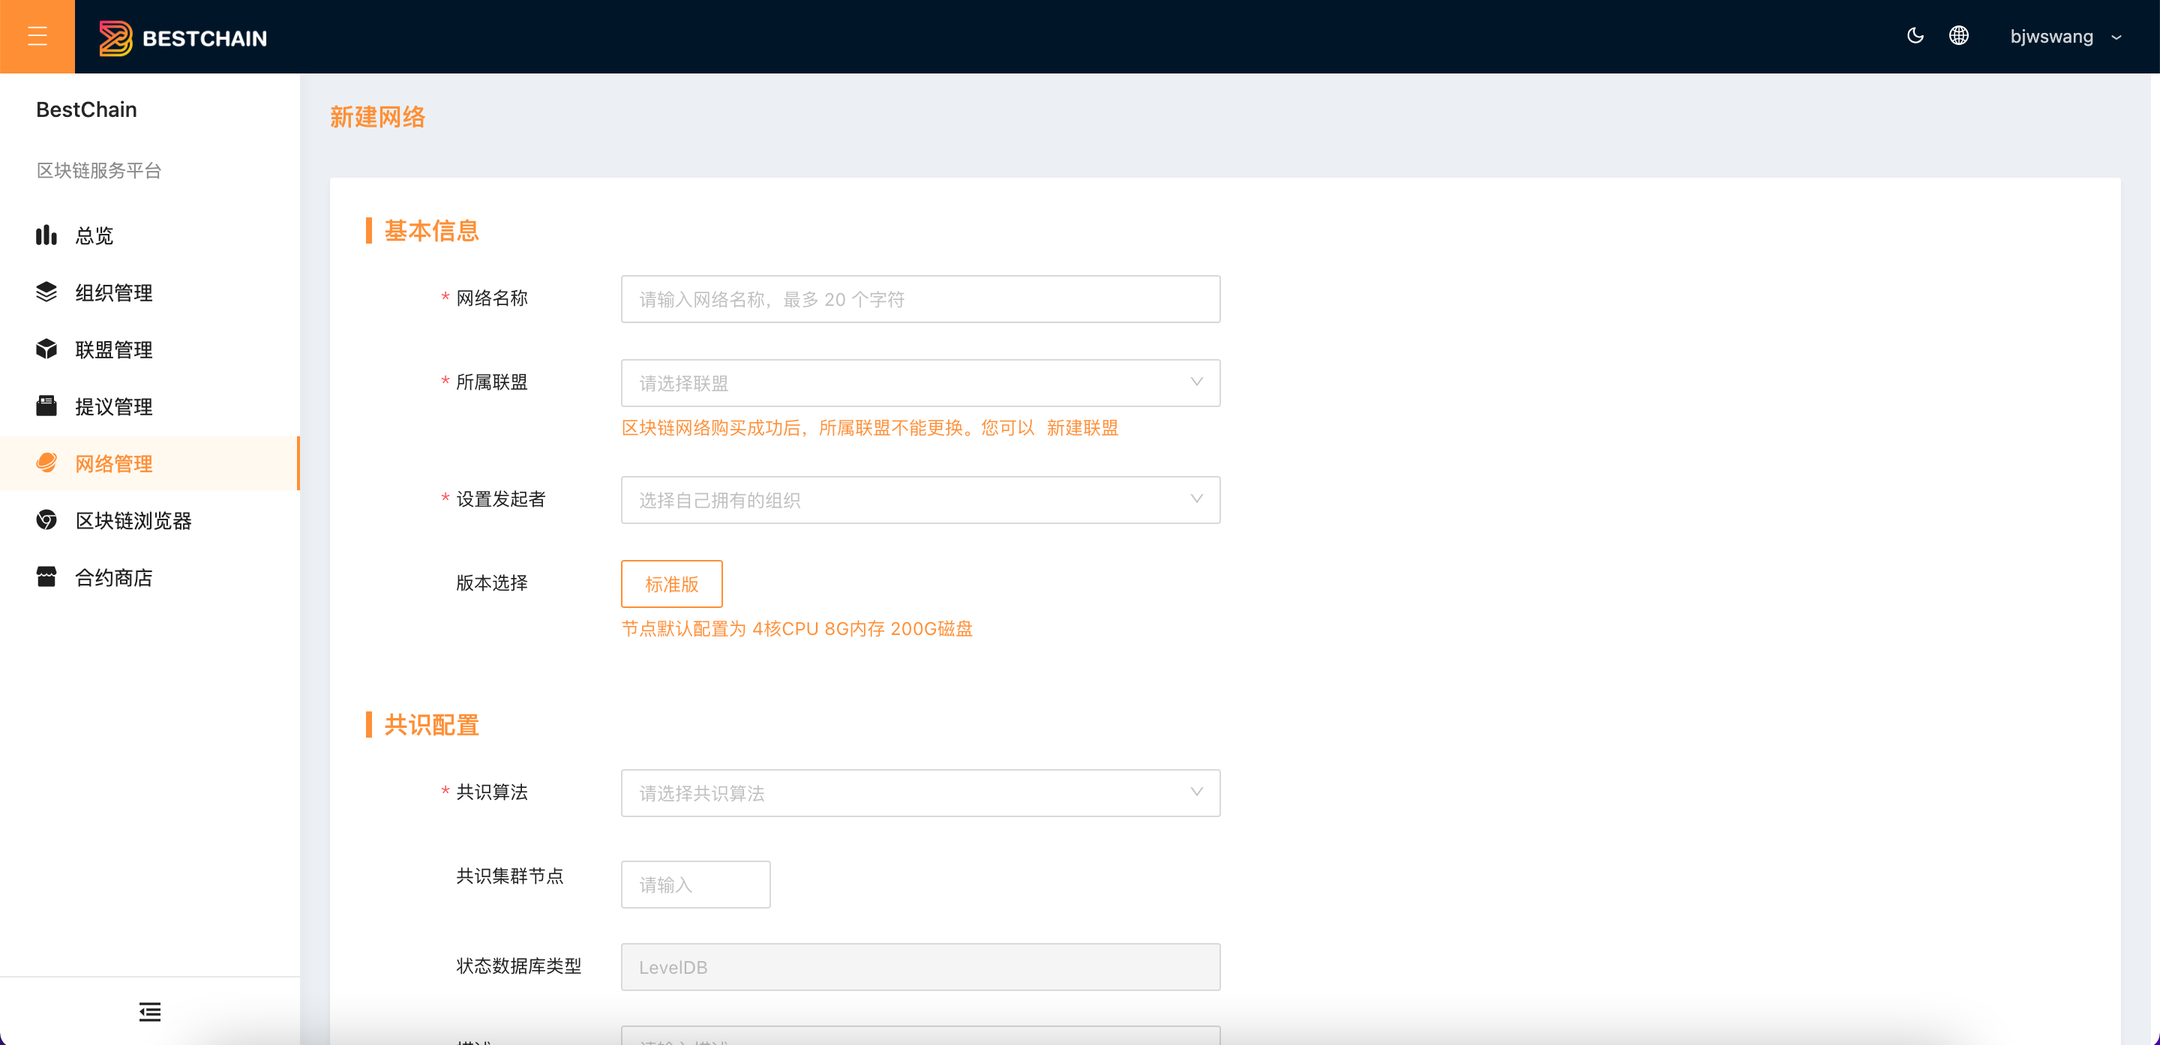The height and width of the screenshot is (1045, 2160).
Task: Open 合约商店 menu item
Action: [x=149, y=577]
